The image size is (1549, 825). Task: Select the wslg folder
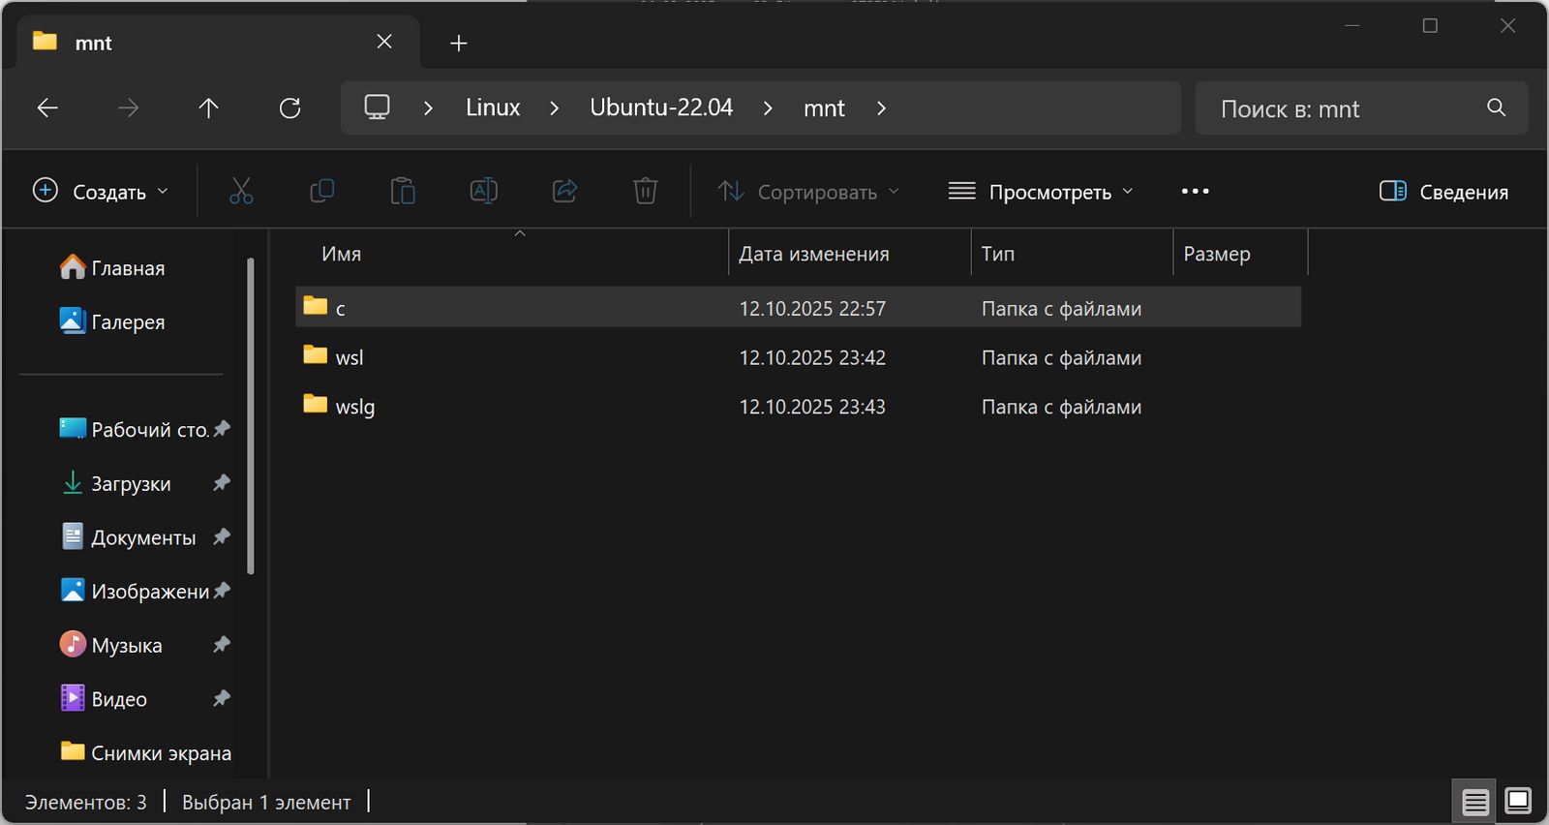[354, 407]
